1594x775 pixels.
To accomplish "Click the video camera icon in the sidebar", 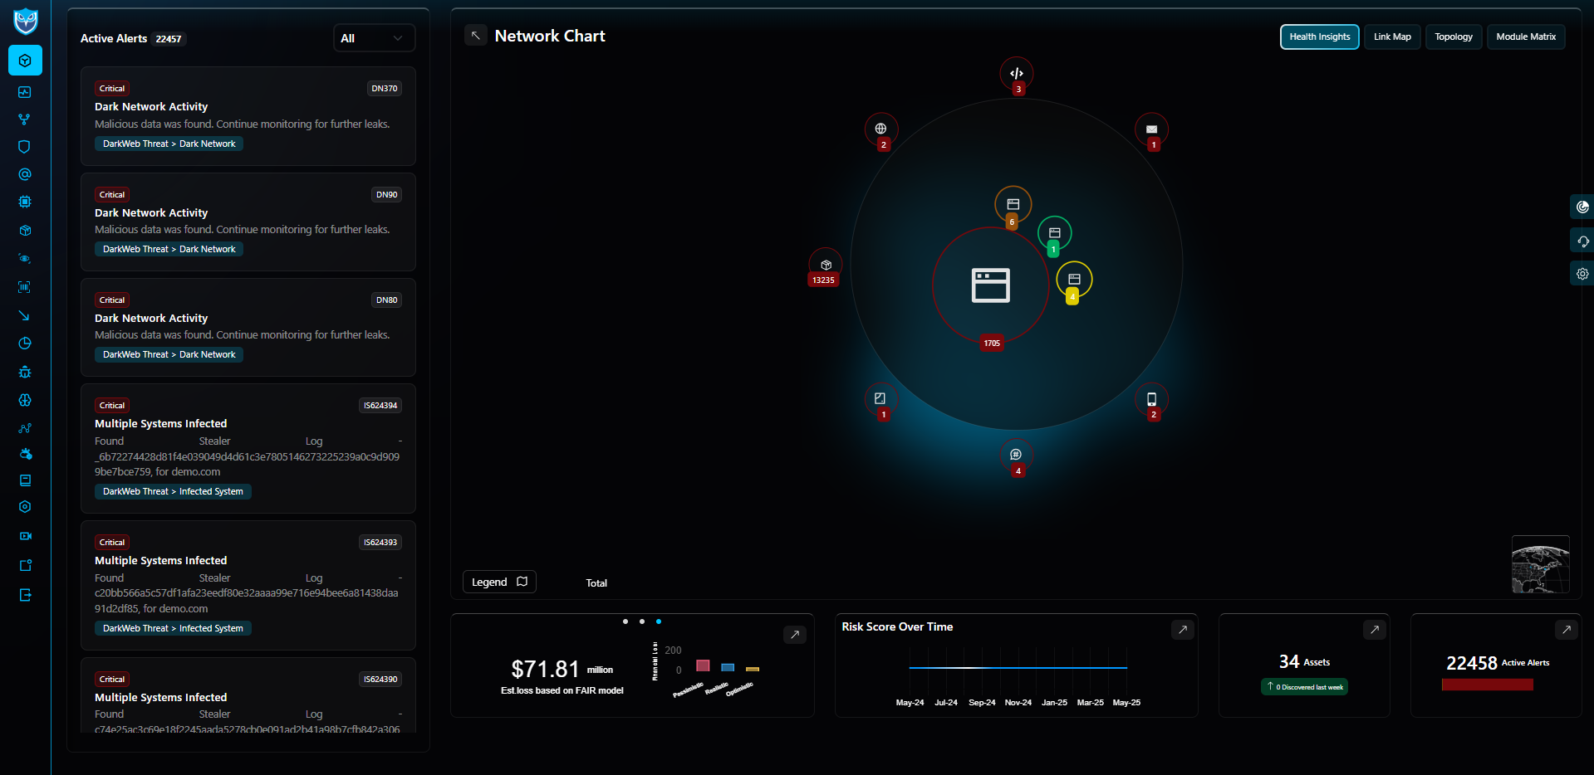I will (x=25, y=535).
